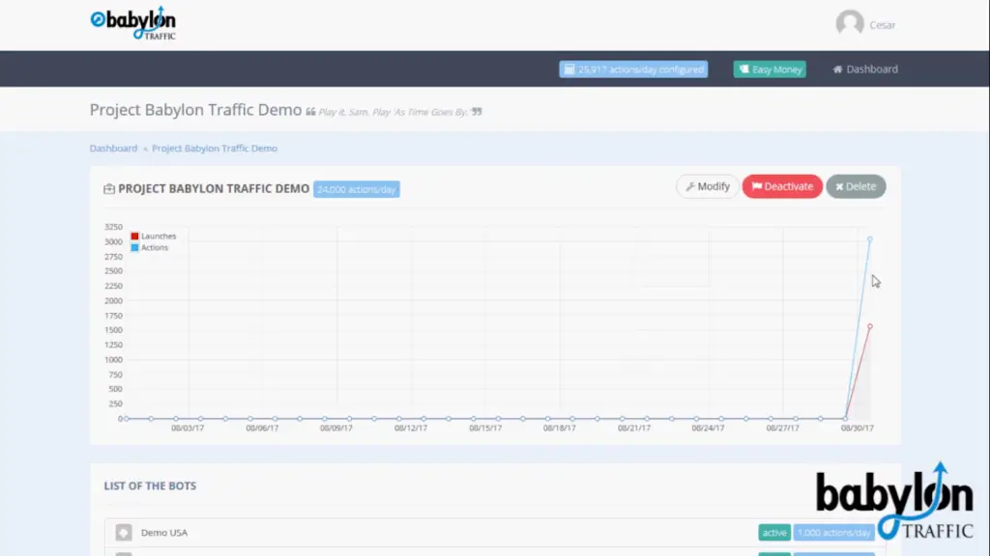Click the active badge on Demo USA
The image size is (990, 556).
[774, 533]
